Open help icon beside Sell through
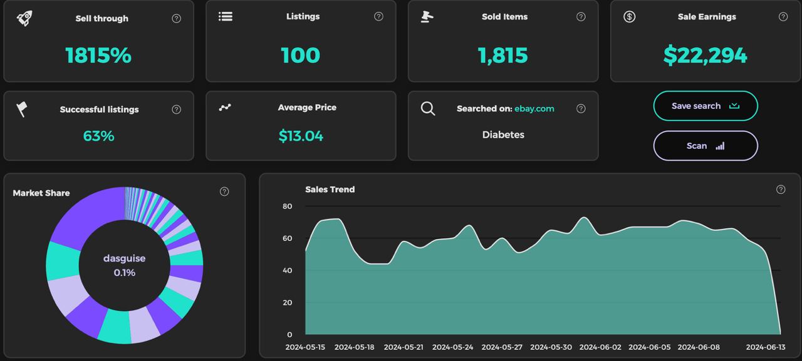 coord(177,18)
